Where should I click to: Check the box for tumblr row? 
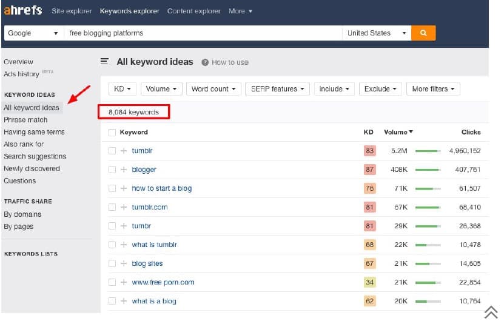(x=112, y=151)
